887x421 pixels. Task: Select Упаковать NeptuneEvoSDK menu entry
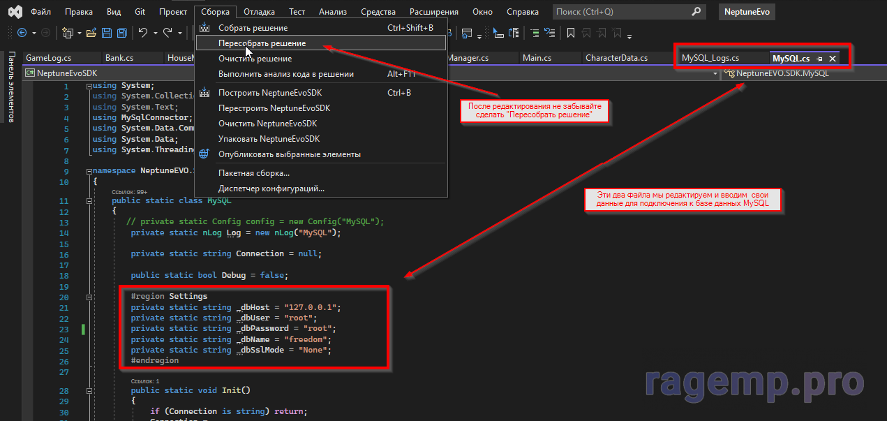[x=321, y=139]
